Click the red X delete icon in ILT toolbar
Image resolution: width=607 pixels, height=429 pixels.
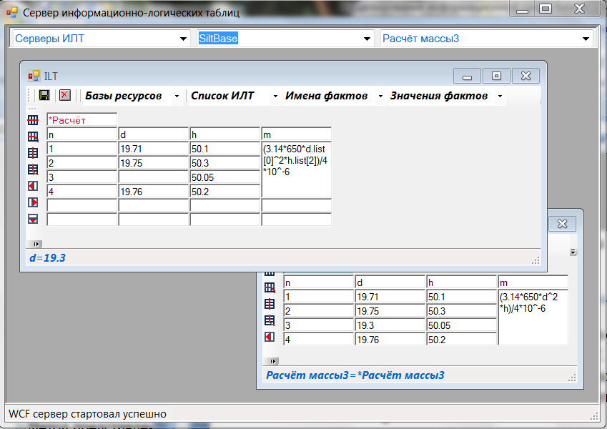[65, 95]
